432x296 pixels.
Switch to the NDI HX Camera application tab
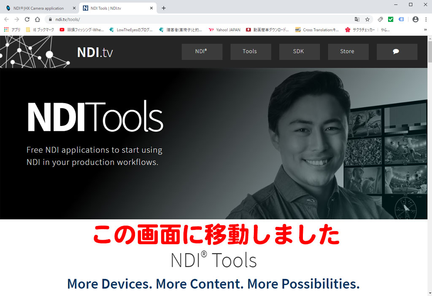click(x=39, y=8)
